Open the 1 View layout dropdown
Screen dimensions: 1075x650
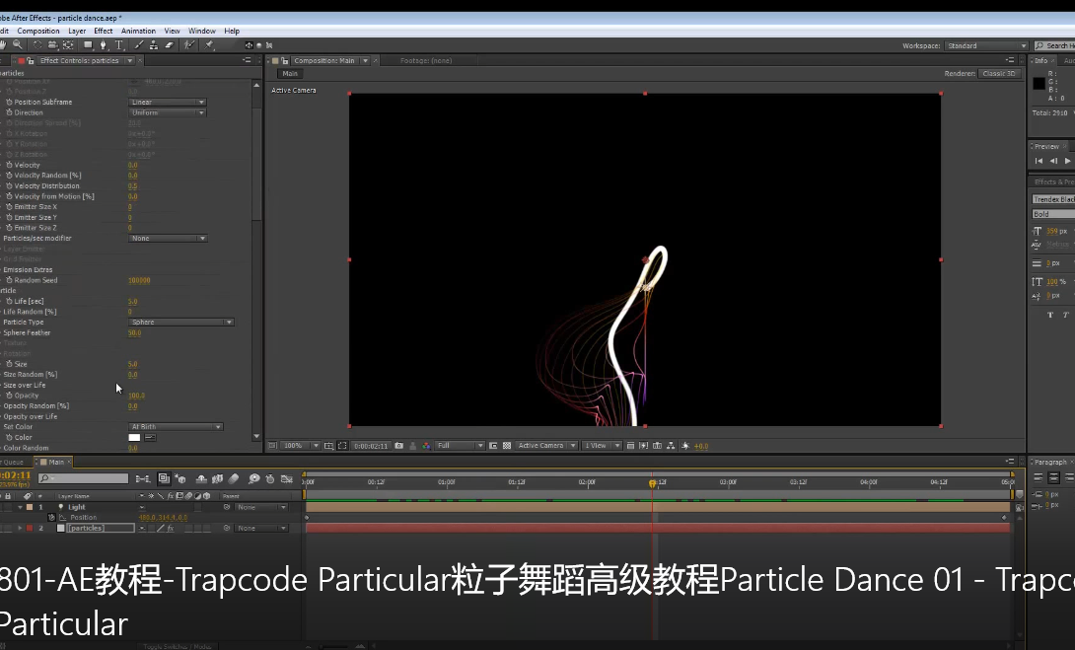pyautogui.click(x=602, y=446)
